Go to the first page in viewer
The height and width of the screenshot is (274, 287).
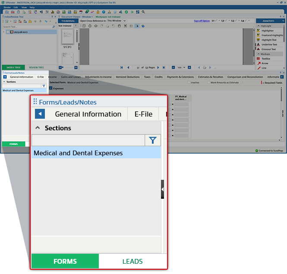(122, 68)
